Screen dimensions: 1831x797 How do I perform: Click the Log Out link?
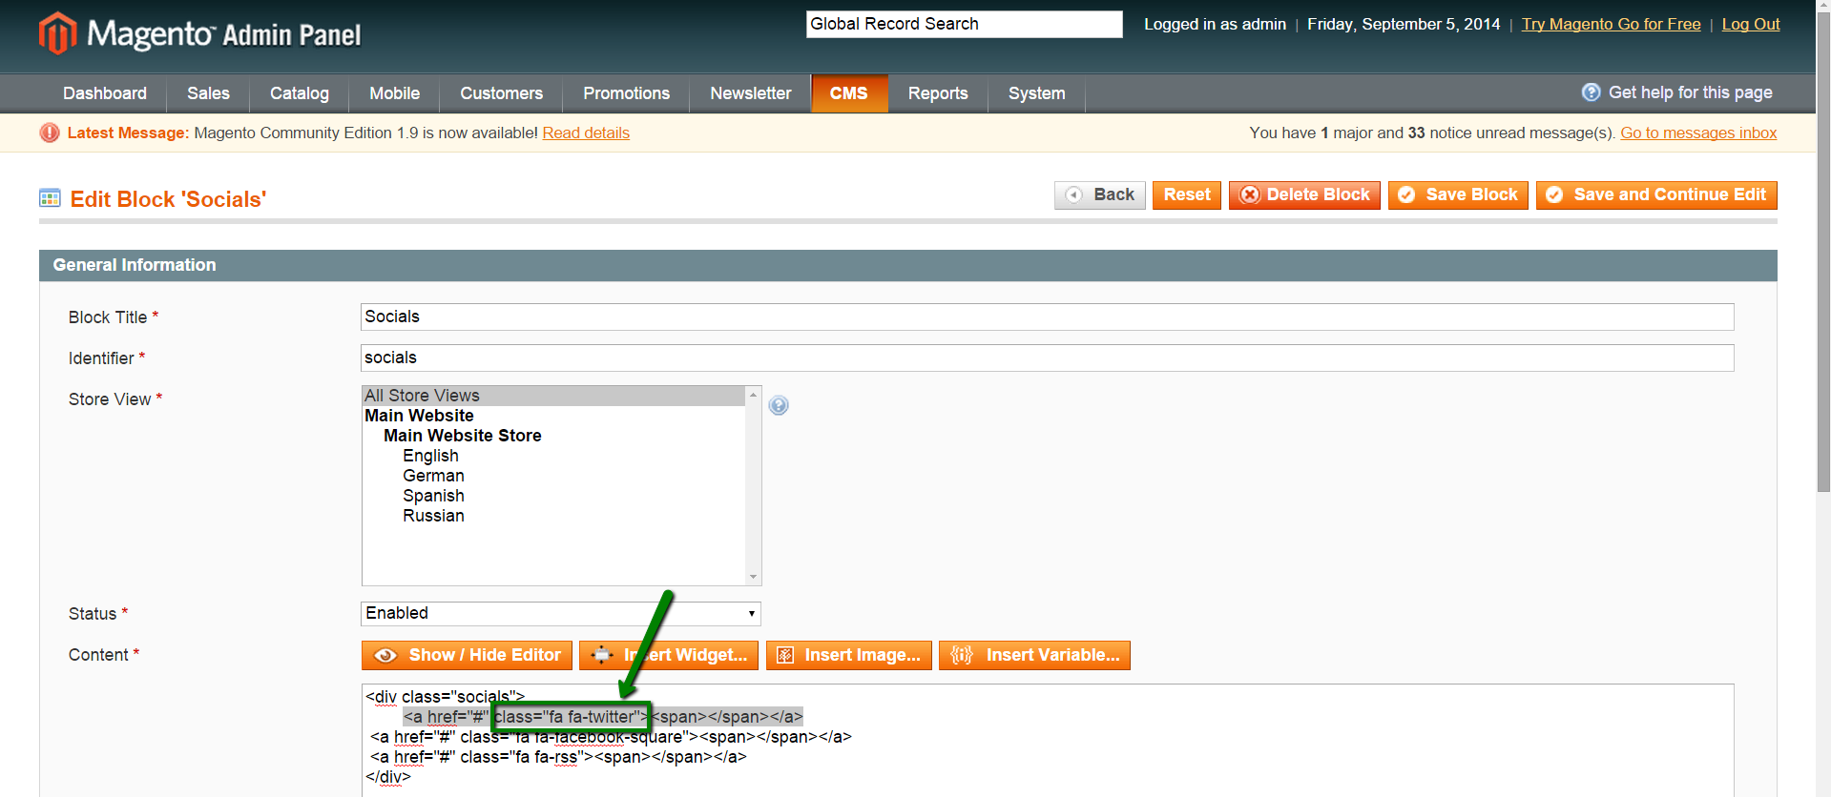(x=1751, y=25)
